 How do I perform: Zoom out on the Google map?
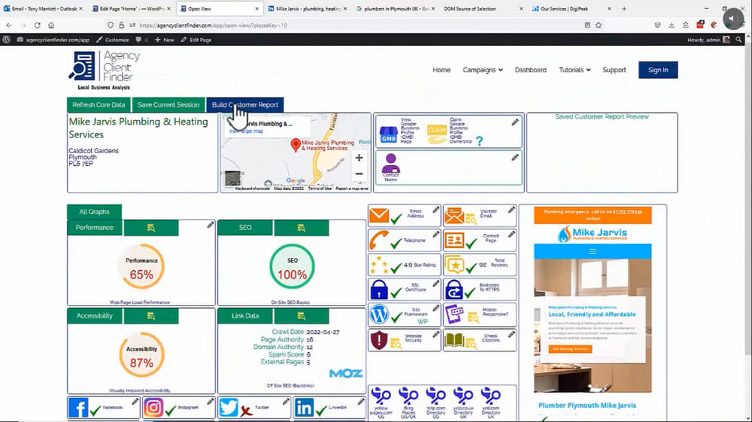[x=359, y=174]
